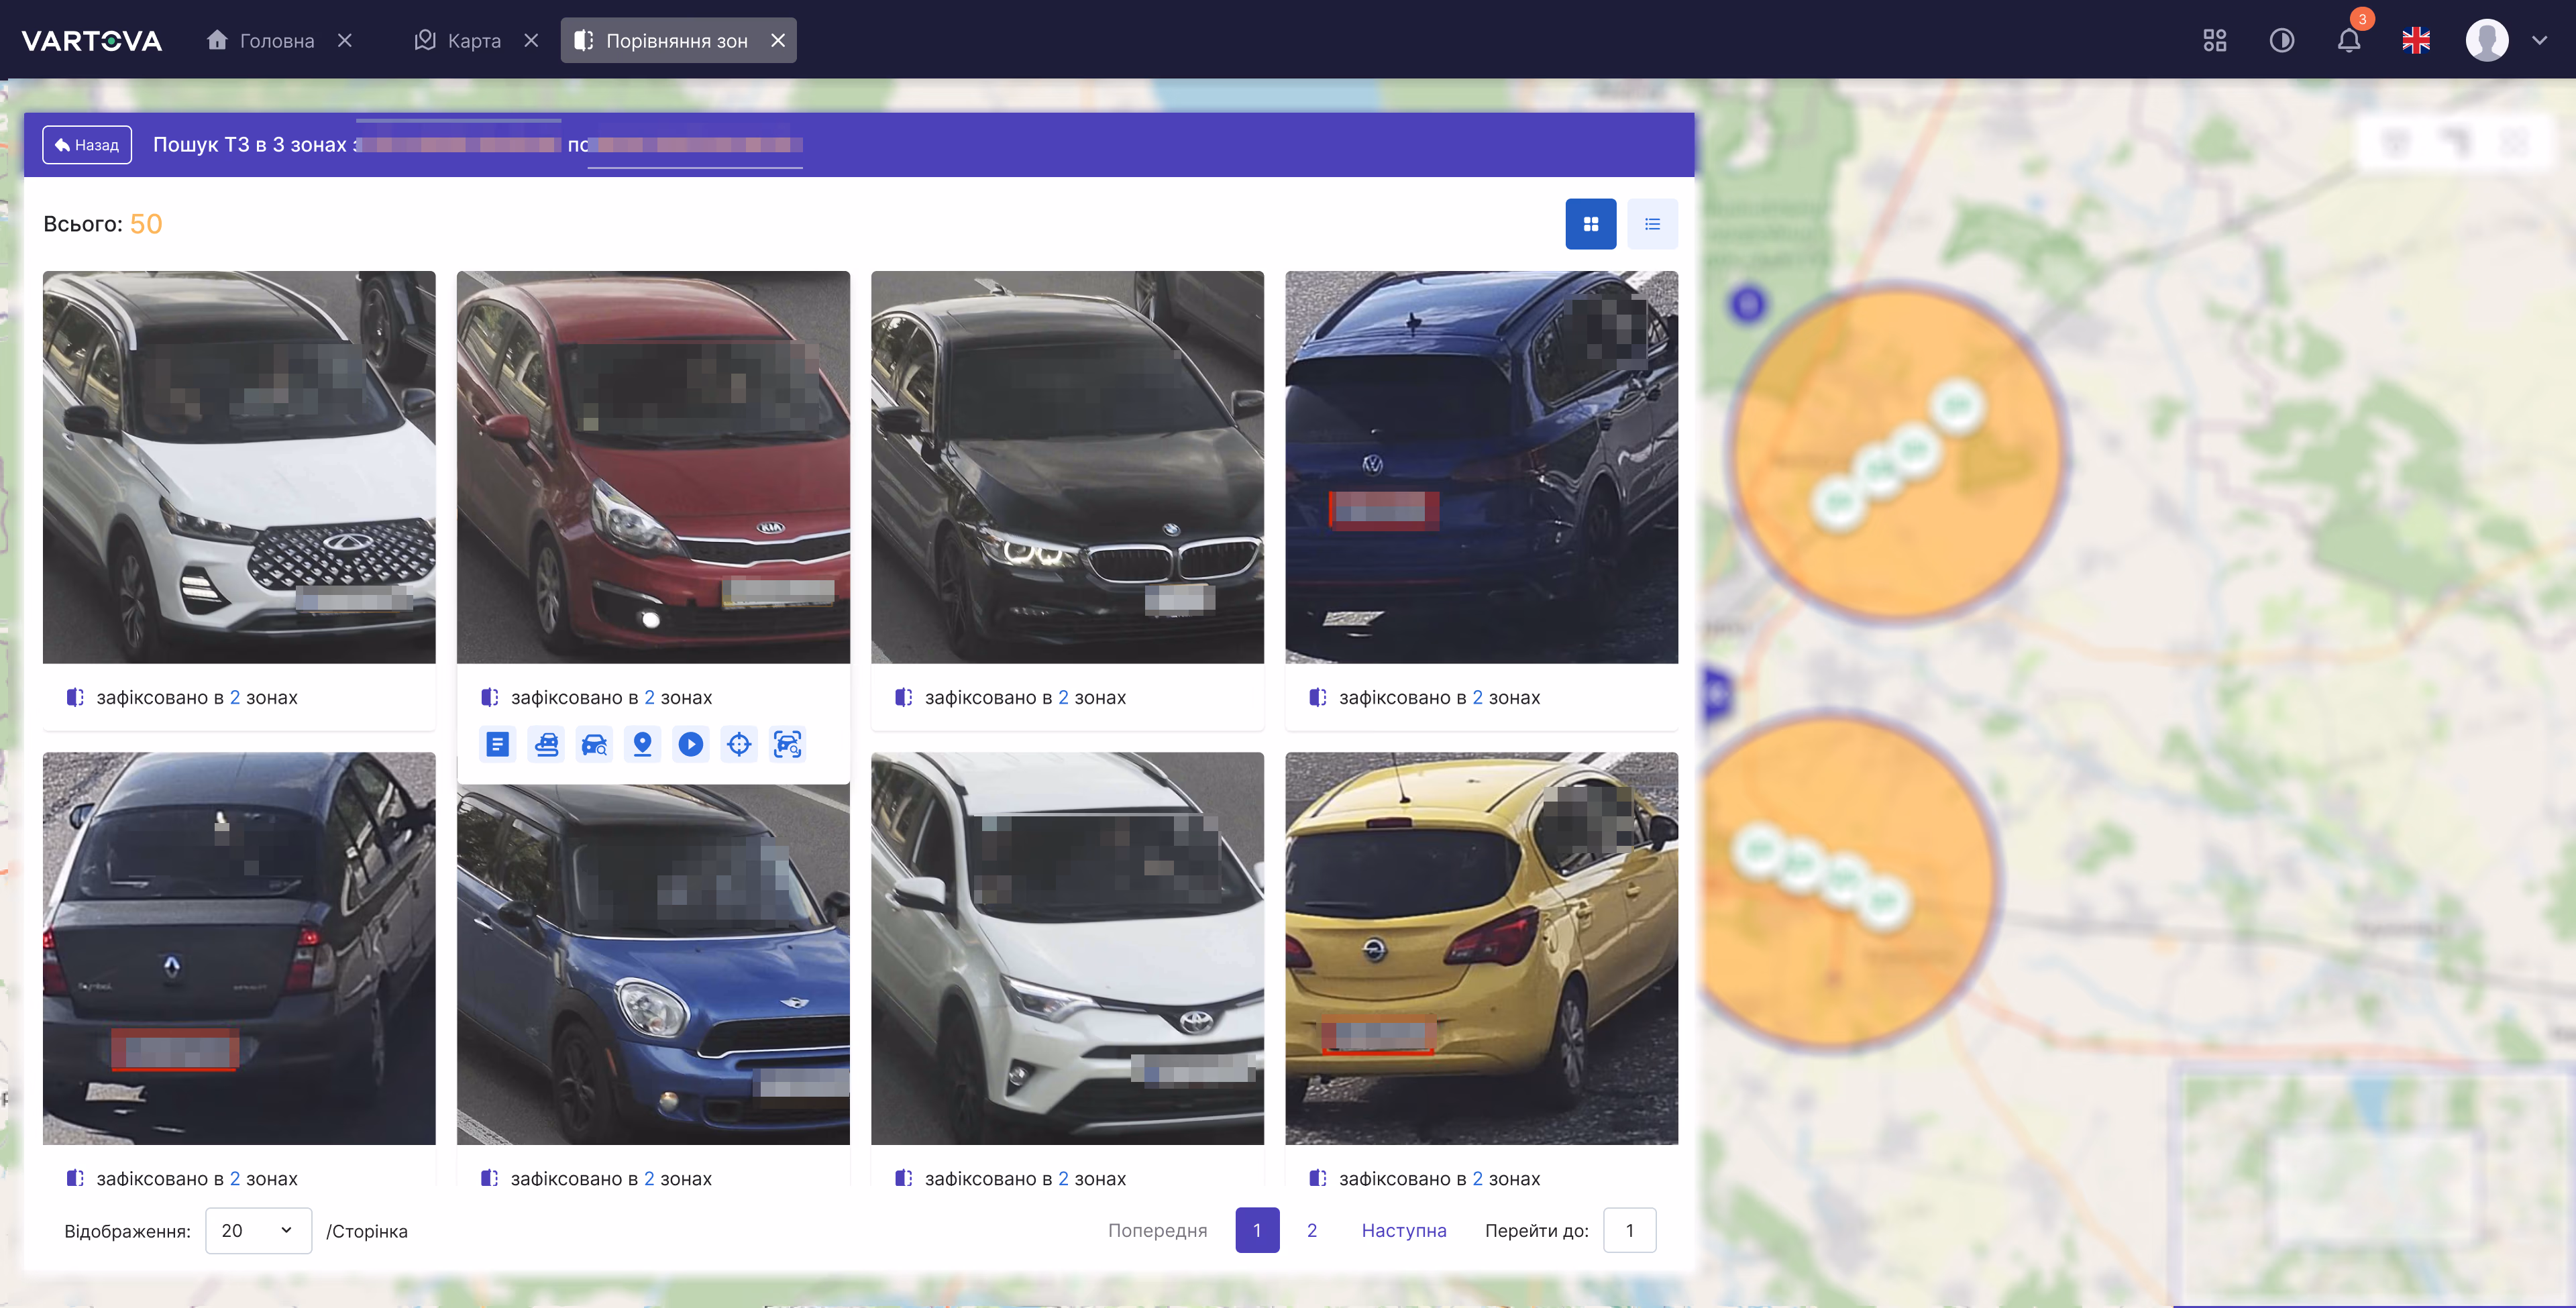
Task: Go to page 2 in pagination
Action: click(x=1312, y=1230)
